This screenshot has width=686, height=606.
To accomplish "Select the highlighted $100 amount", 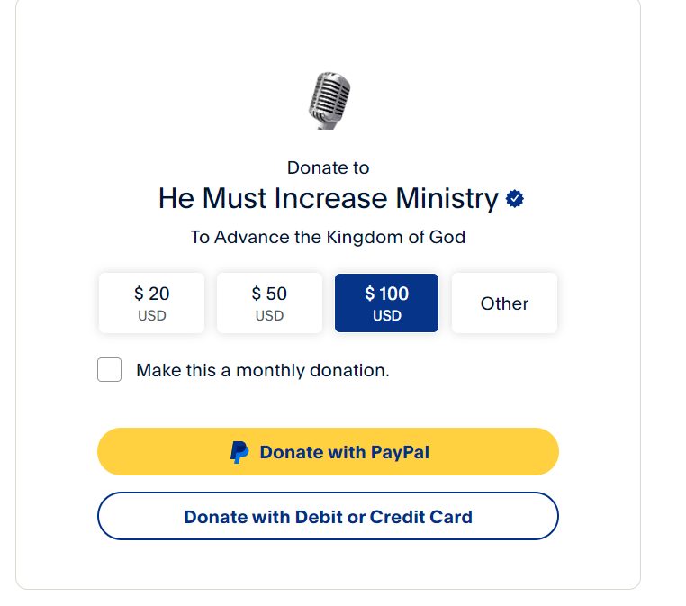I will 386,303.
